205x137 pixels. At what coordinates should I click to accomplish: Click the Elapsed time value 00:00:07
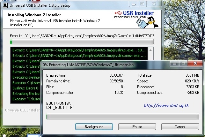click(x=116, y=75)
